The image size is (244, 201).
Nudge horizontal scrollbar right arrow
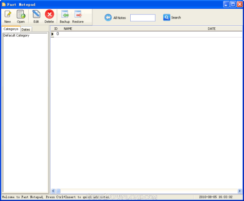point(240,191)
